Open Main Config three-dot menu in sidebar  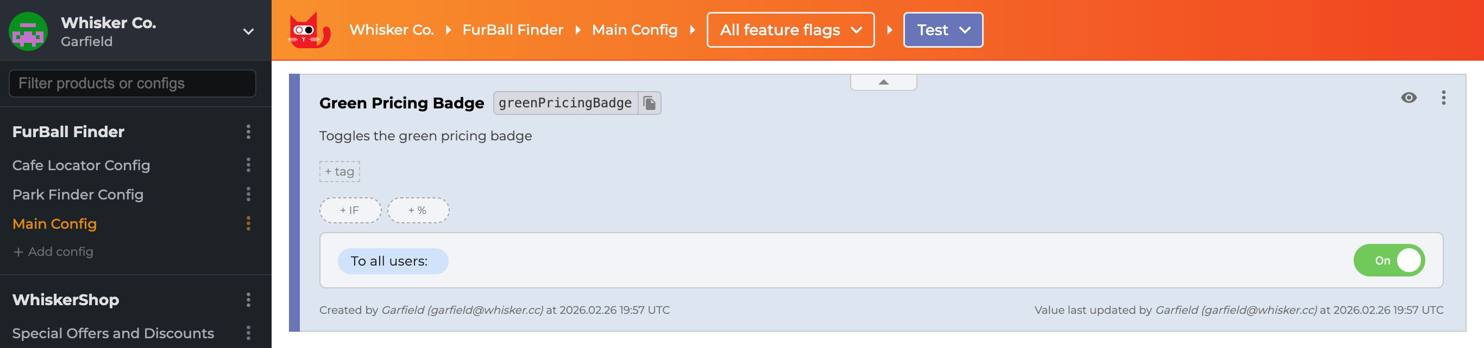pos(248,224)
